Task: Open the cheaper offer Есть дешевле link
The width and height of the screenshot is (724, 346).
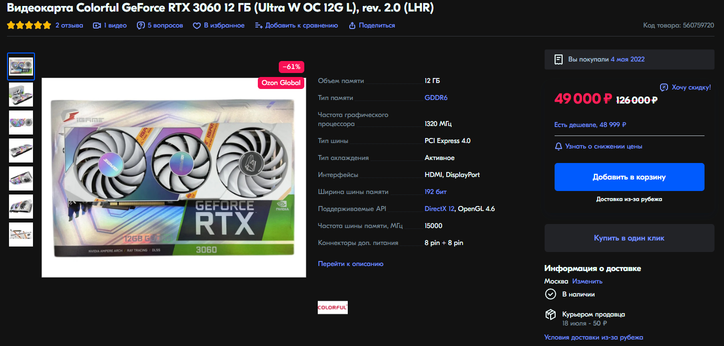Action: (x=591, y=125)
